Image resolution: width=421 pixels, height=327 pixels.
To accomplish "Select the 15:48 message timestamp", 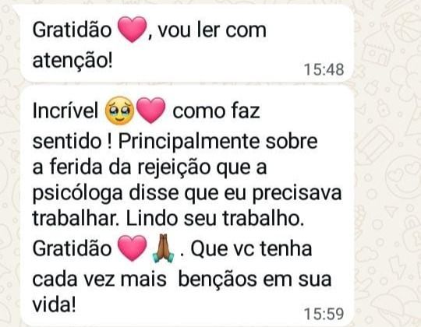I will click(324, 70).
